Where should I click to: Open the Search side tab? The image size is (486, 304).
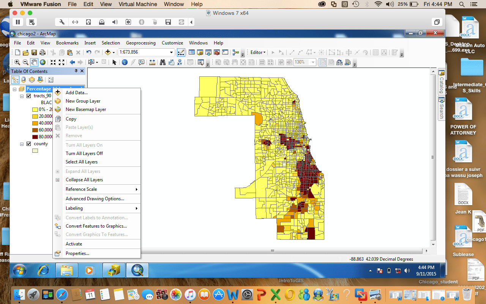pos(442,108)
